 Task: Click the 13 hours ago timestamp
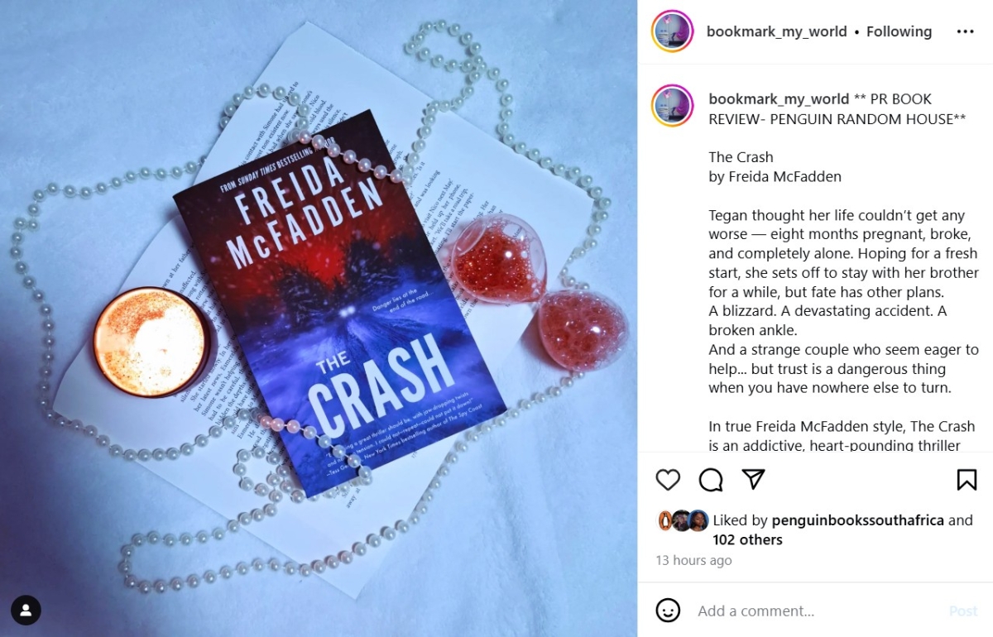click(693, 560)
